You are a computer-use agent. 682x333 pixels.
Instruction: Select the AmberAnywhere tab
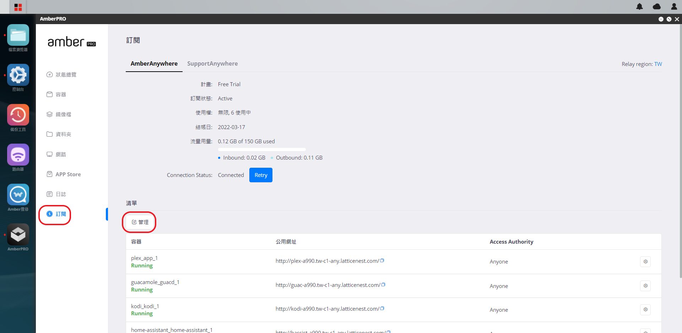[x=154, y=63]
